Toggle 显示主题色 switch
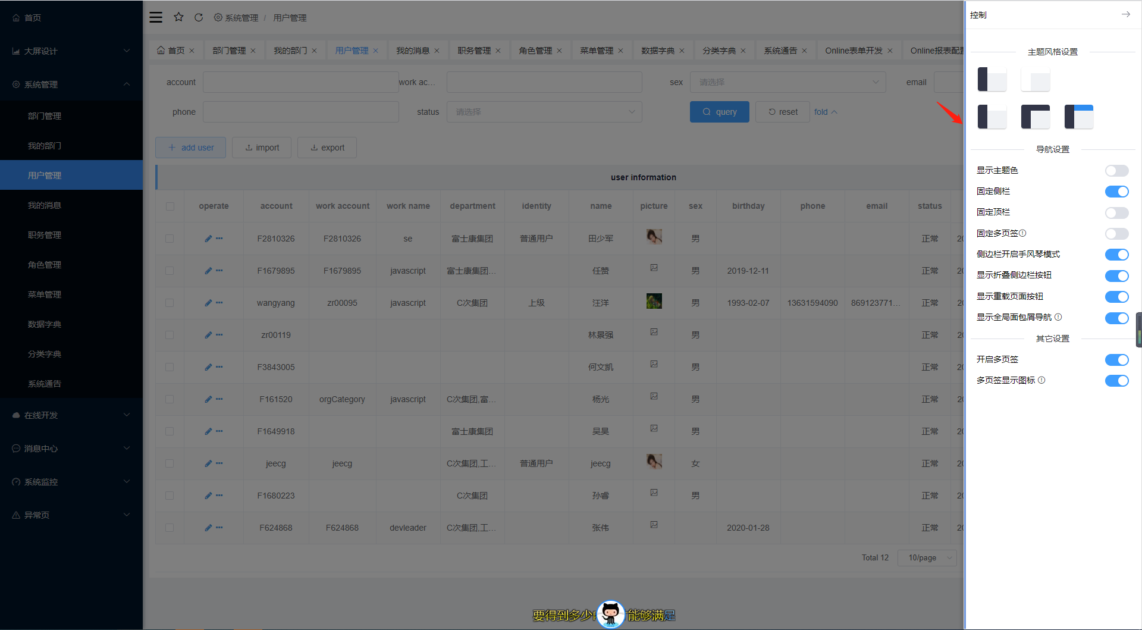This screenshot has width=1142, height=630. pos(1116,171)
